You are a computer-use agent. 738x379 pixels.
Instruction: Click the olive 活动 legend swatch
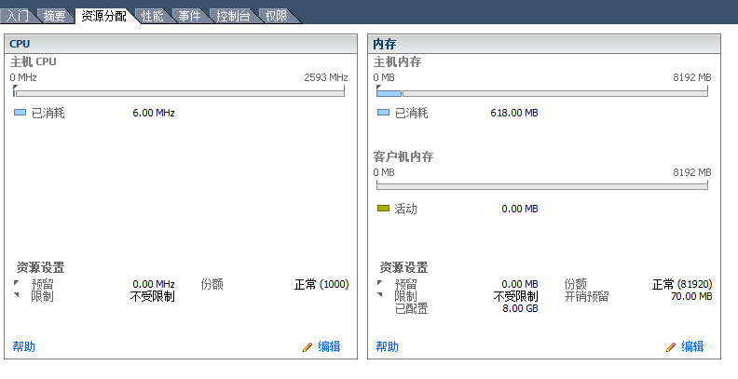tap(384, 209)
